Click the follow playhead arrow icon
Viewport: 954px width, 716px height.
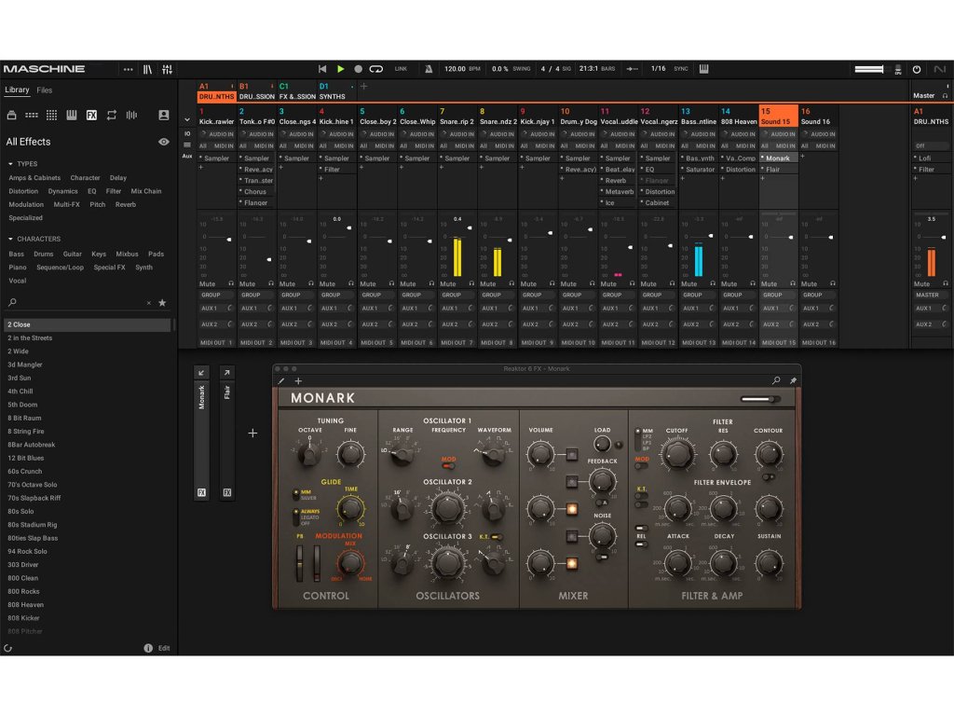tap(633, 69)
